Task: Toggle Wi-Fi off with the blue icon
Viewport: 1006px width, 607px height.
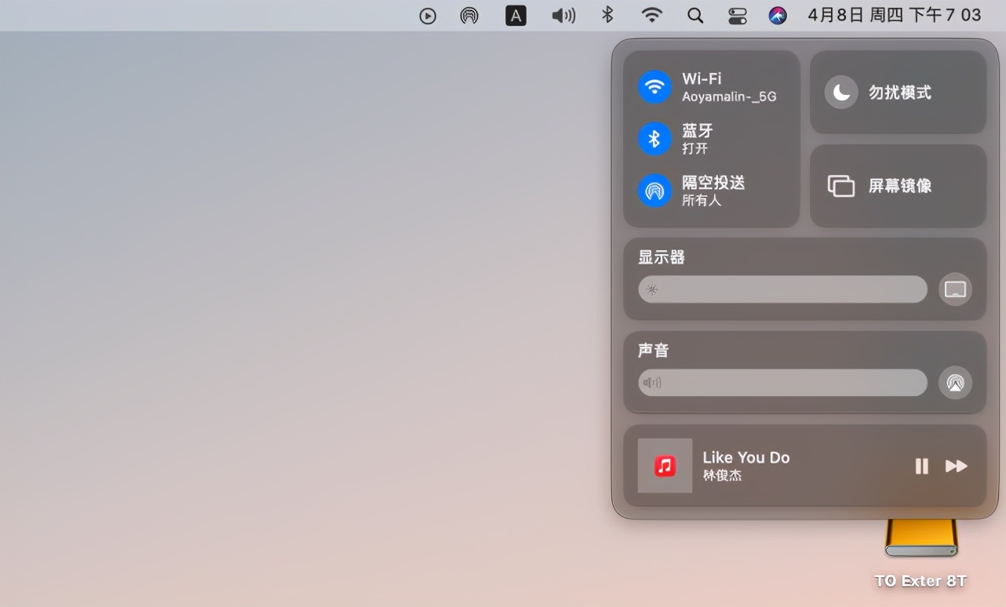Action: (654, 87)
